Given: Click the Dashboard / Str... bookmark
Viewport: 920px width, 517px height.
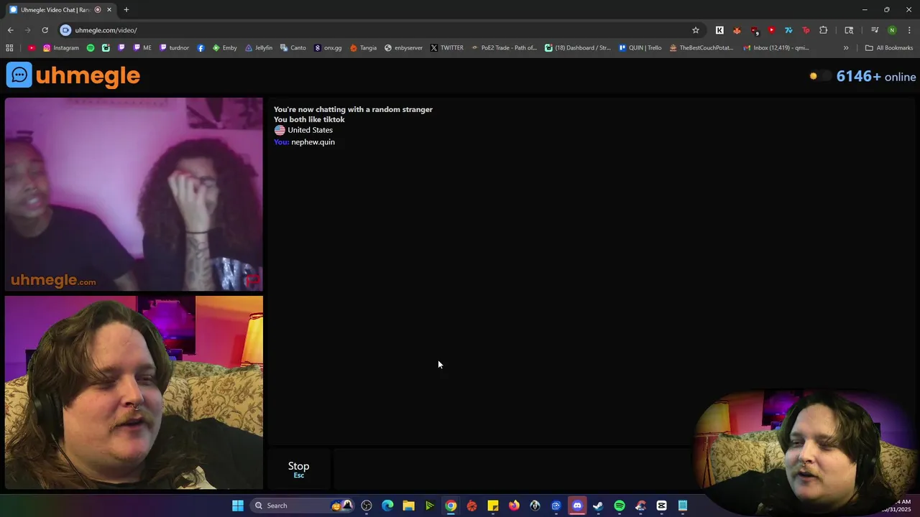Looking at the screenshot, I should 577,48.
